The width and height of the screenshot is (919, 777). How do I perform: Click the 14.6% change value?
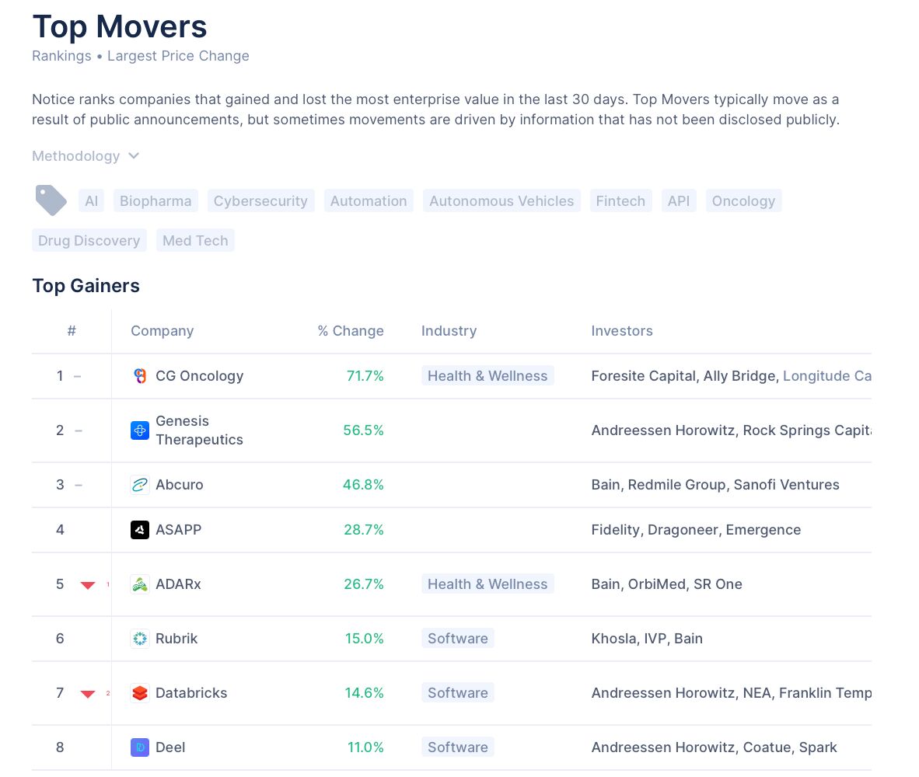pos(364,693)
